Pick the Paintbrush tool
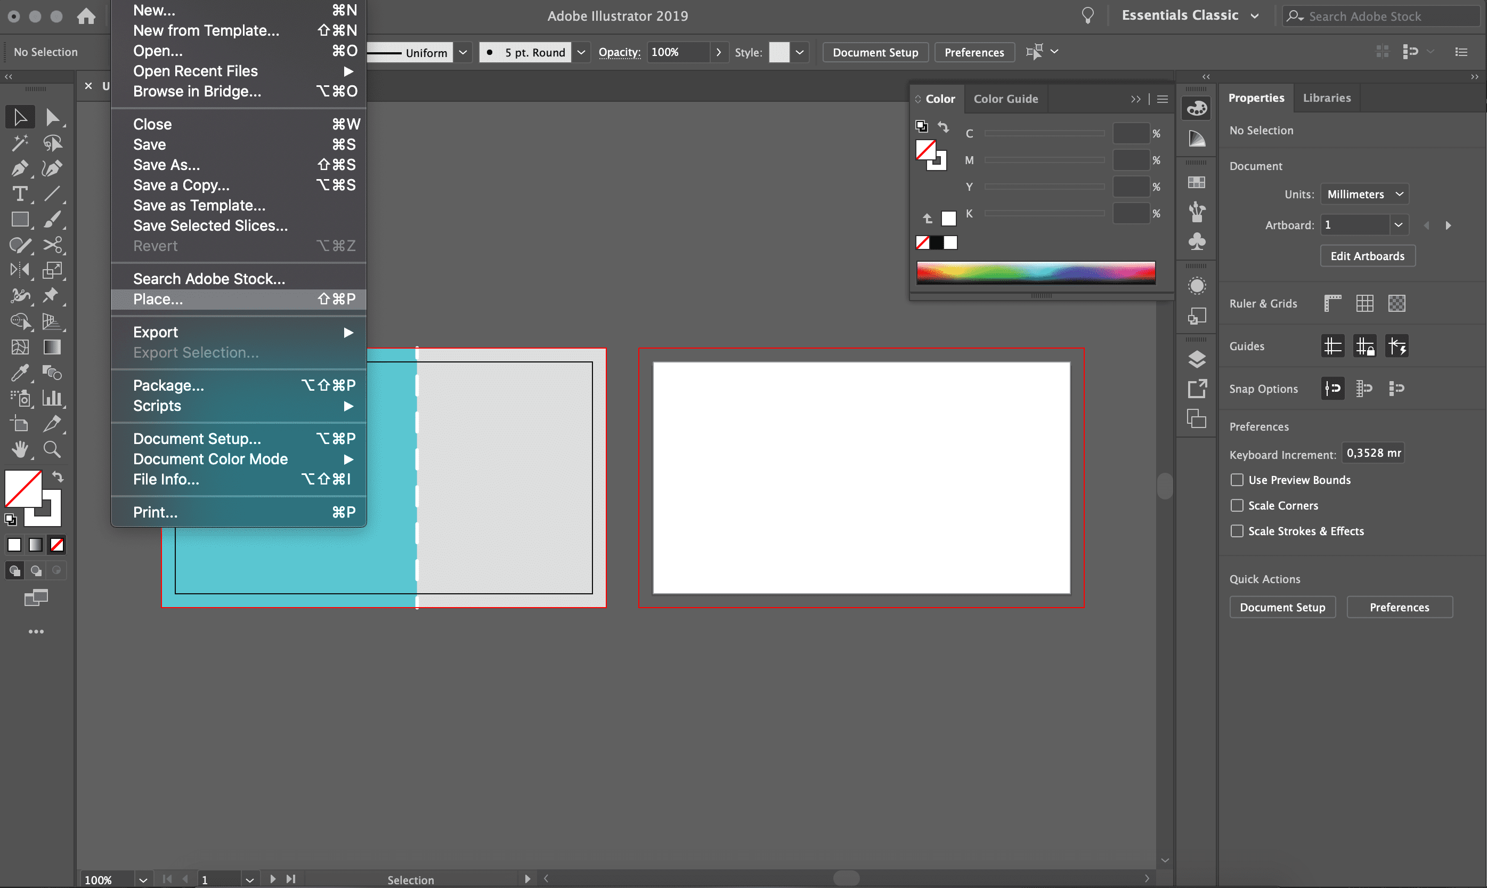 point(52,220)
